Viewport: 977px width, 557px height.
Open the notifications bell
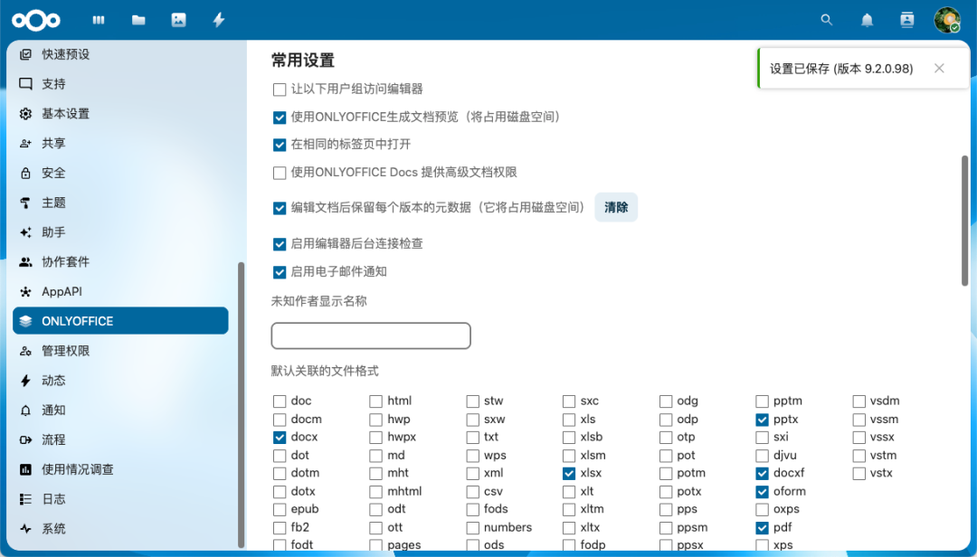866,19
